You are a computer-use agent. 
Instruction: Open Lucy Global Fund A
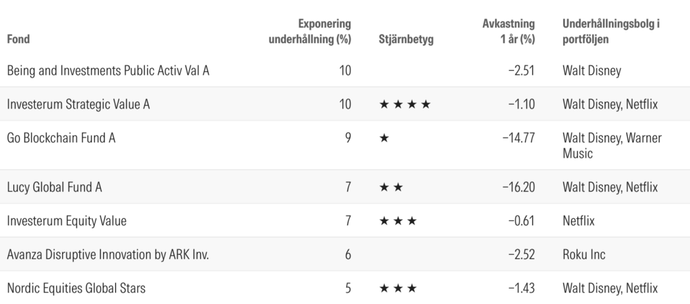55,187
